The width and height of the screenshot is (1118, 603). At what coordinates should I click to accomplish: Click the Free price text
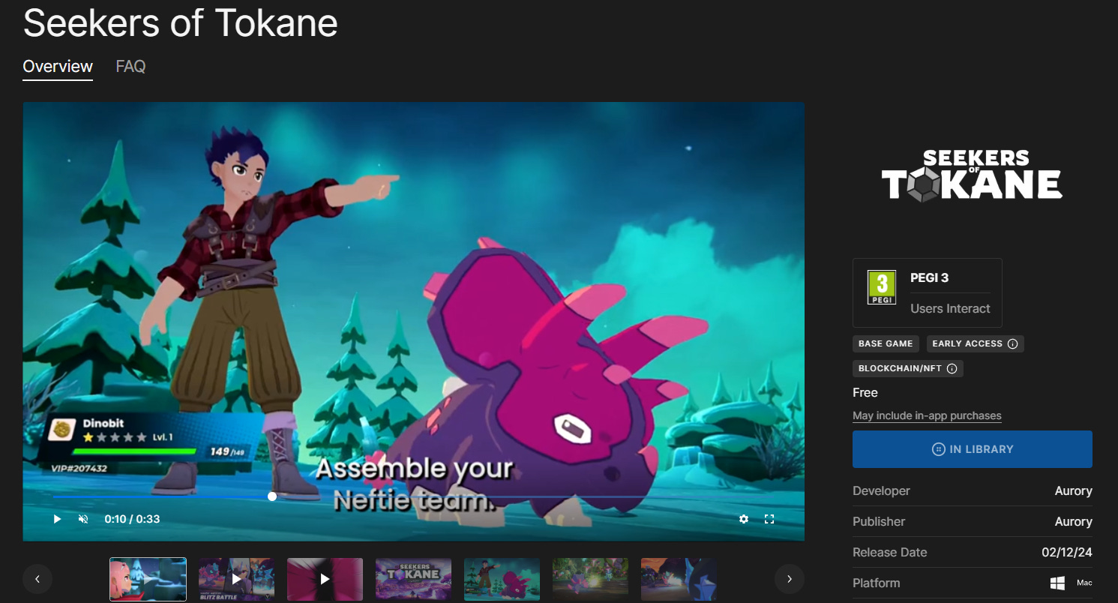865,392
